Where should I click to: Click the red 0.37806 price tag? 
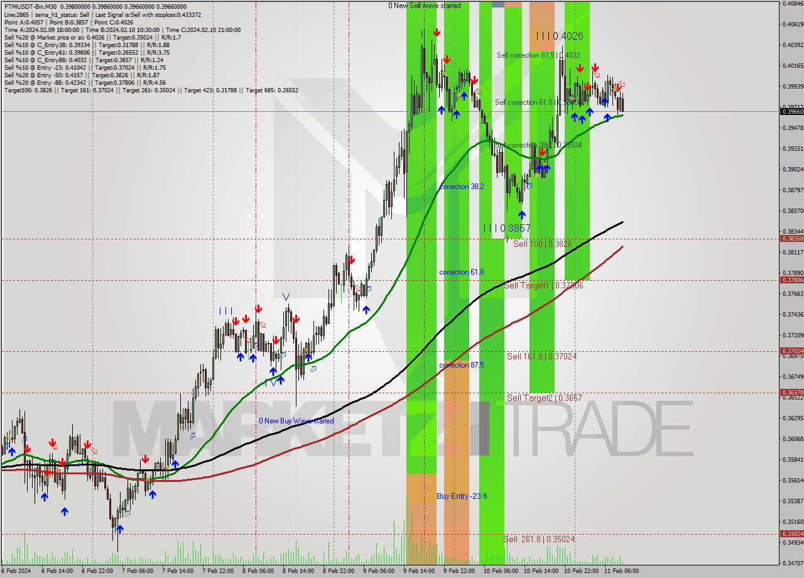(x=791, y=280)
